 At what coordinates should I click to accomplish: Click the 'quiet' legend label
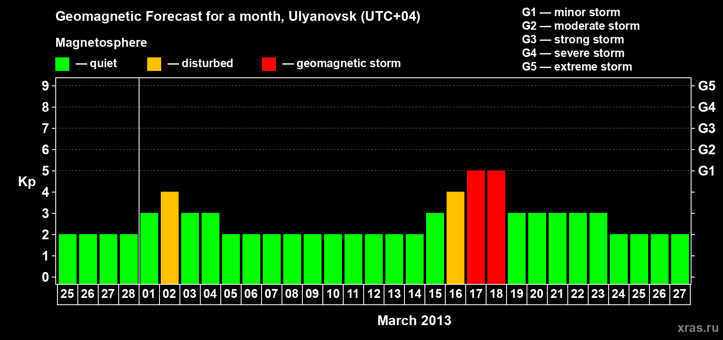103,64
